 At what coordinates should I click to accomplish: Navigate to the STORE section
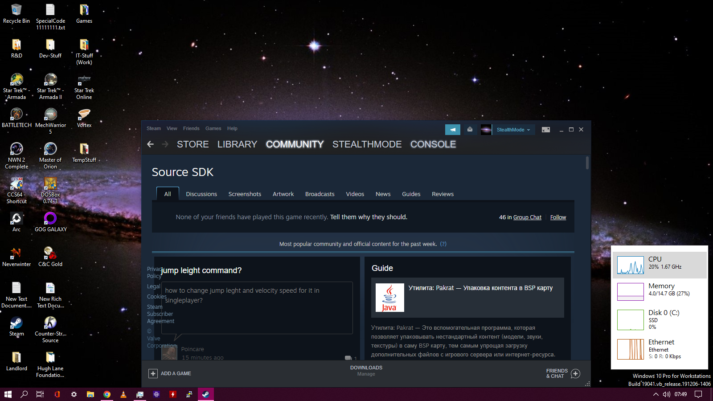pyautogui.click(x=193, y=144)
